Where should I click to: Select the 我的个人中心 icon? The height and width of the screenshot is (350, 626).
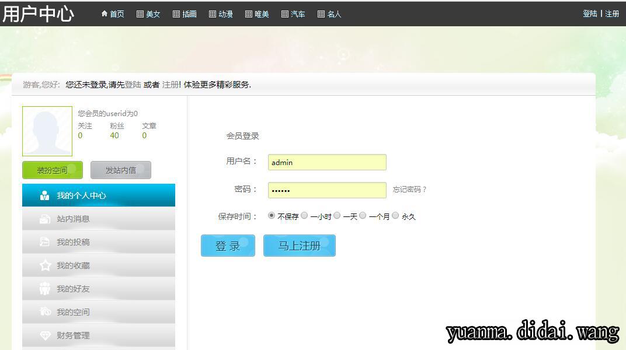coord(45,195)
